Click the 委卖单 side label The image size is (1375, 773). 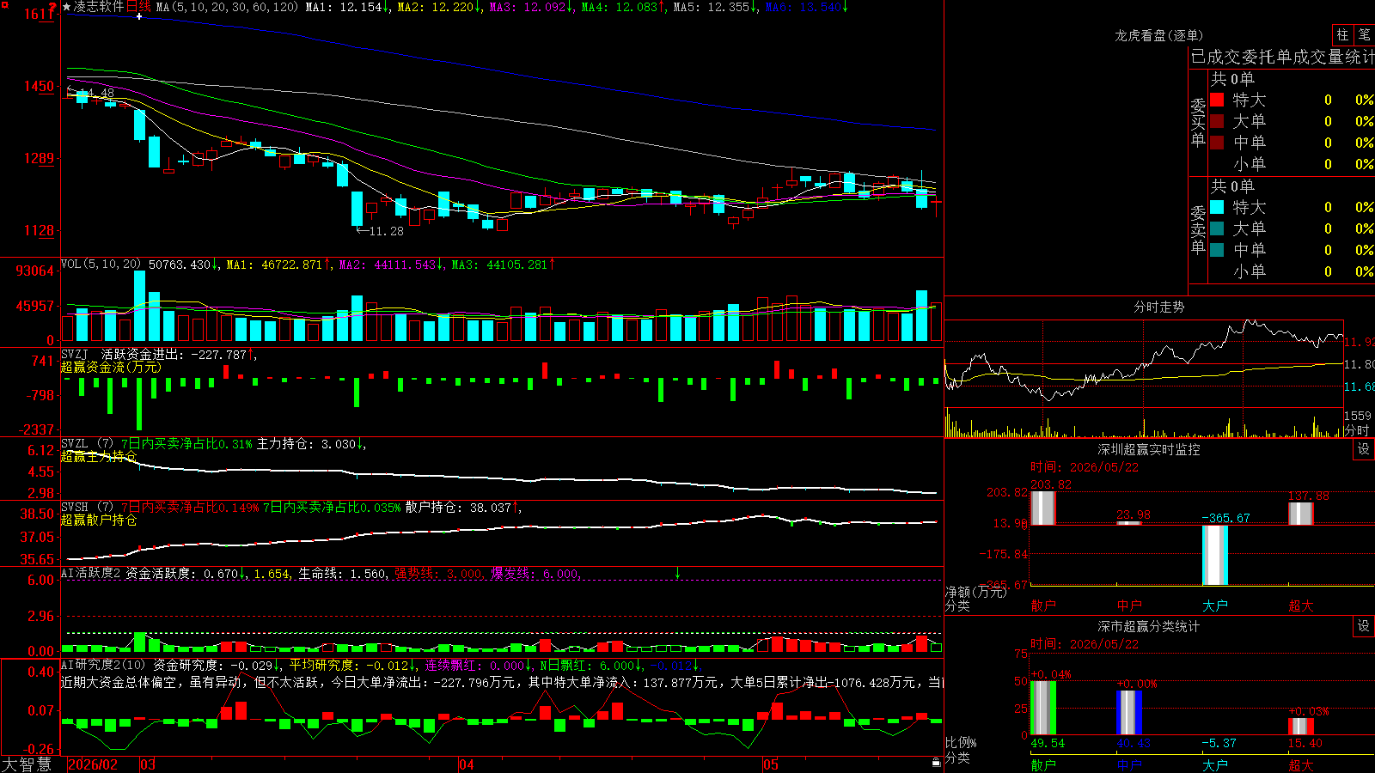point(1198,230)
